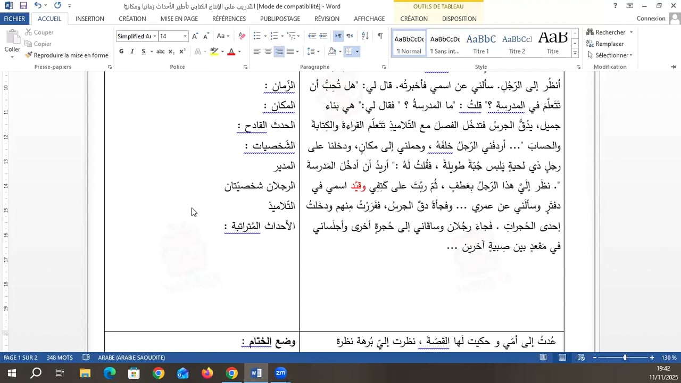Save the document from the quick access toolbar
The height and width of the screenshot is (383, 681).
[23, 6]
